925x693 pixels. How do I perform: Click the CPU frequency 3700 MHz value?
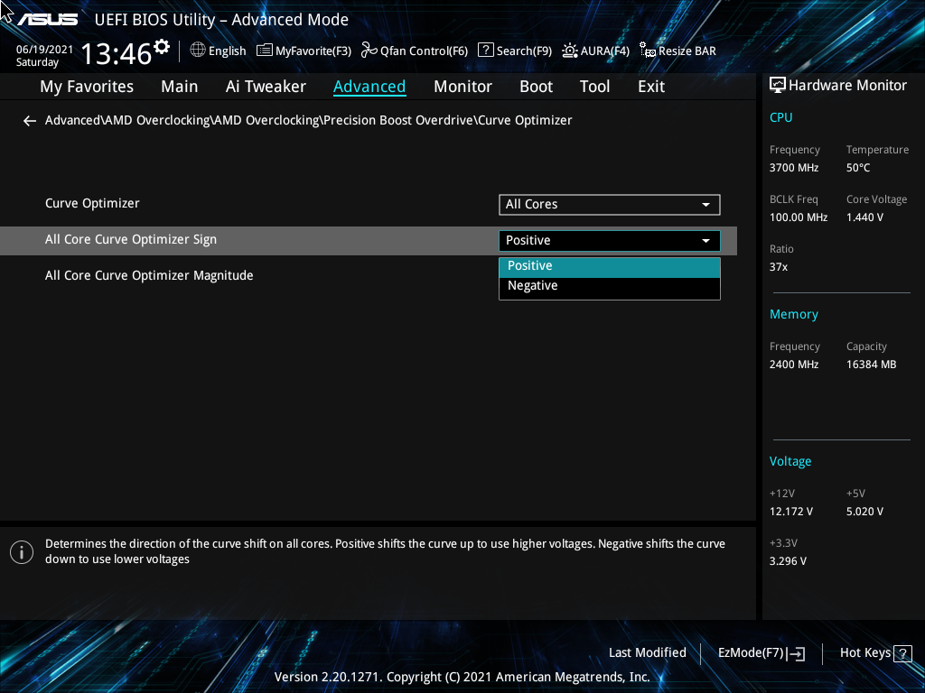point(793,168)
